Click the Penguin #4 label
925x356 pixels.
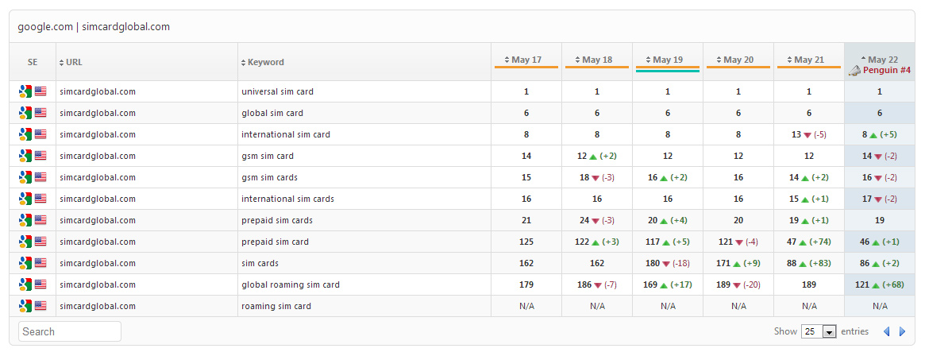tap(887, 71)
